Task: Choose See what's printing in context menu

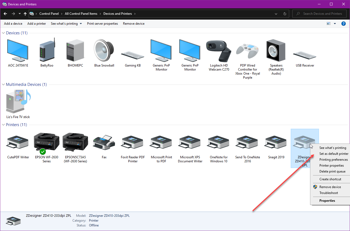Action: pyautogui.click(x=333, y=148)
